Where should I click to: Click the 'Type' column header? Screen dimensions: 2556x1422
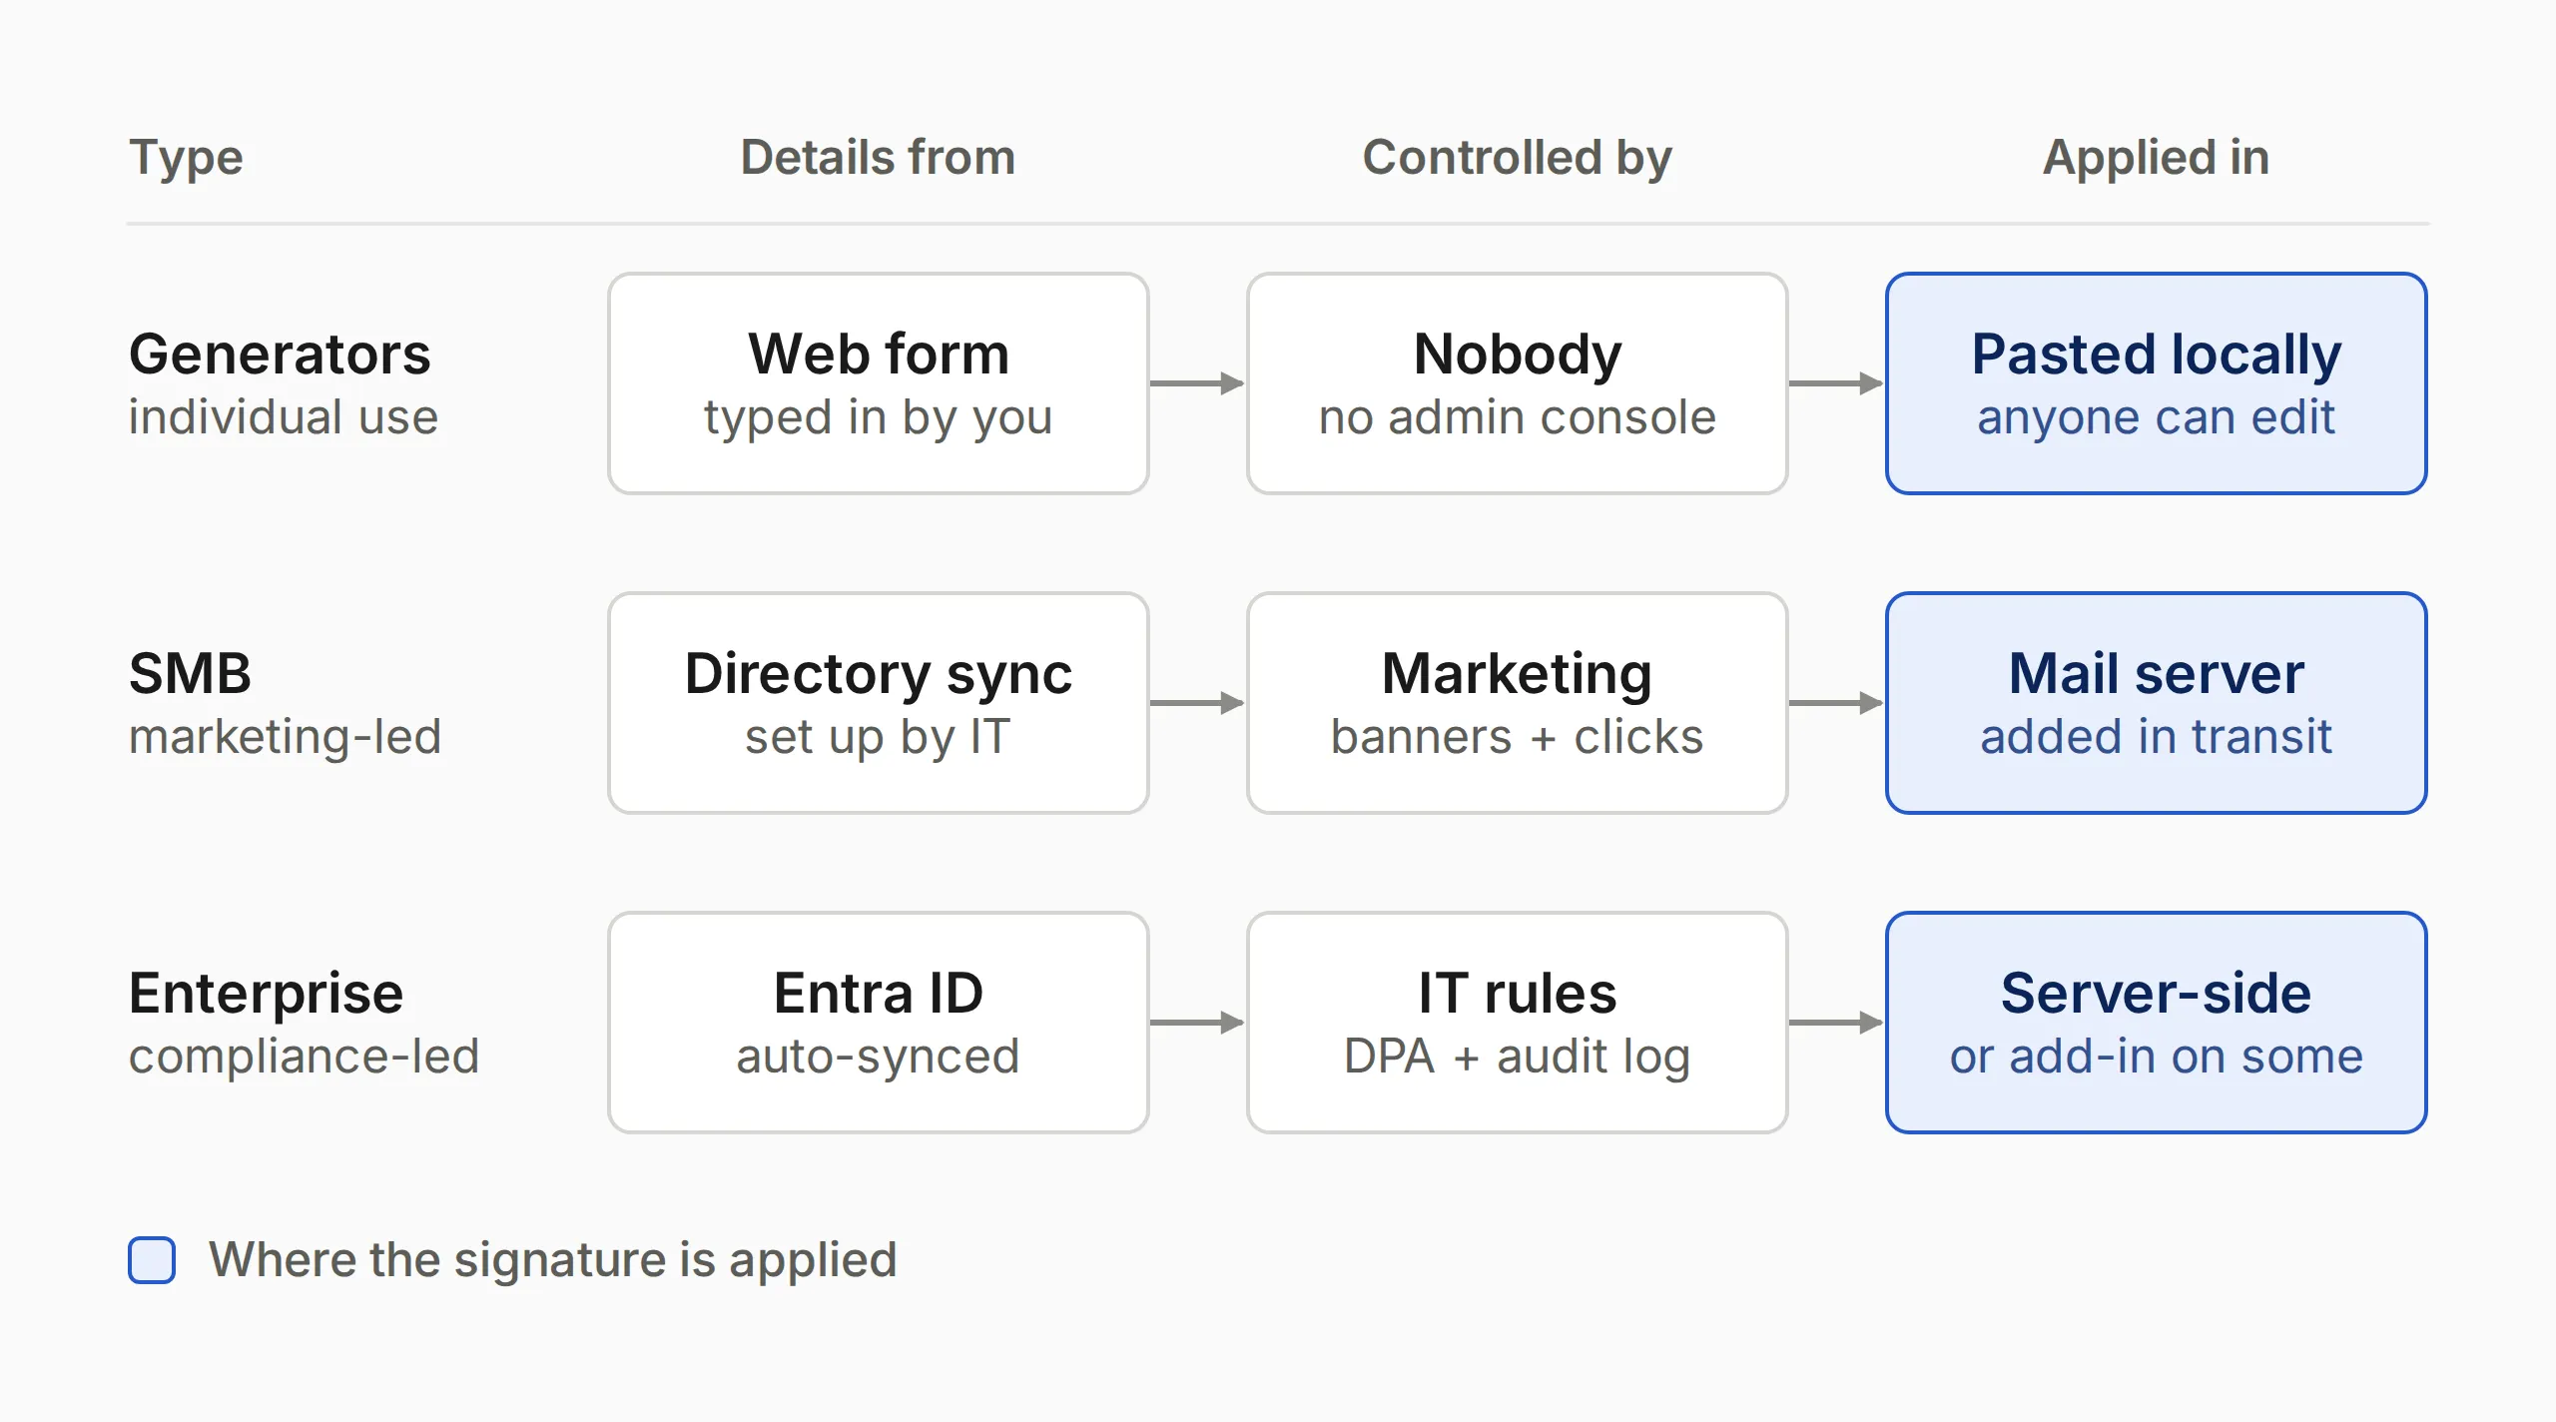click(186, 158)
